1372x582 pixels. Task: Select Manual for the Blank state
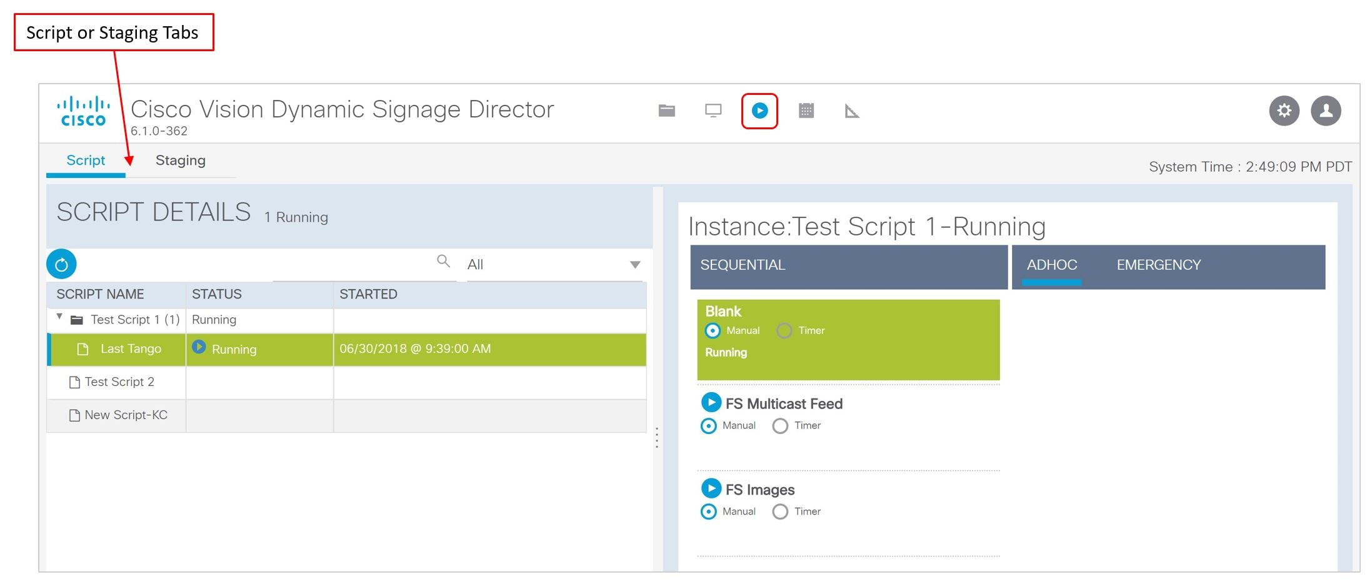pos(713,330)
